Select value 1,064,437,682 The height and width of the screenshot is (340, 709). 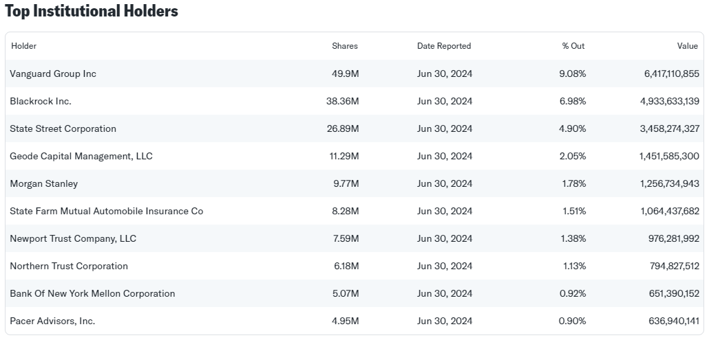point(670,211)
